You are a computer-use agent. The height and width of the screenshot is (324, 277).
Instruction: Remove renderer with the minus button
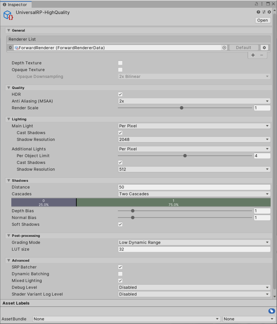(262, 55)
